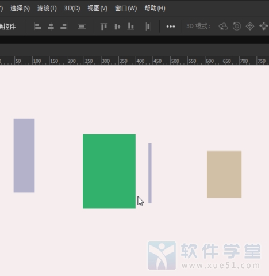Screen dimensions: 269x276
Task: Click the align top edges icon
Action: pos(104,27)
